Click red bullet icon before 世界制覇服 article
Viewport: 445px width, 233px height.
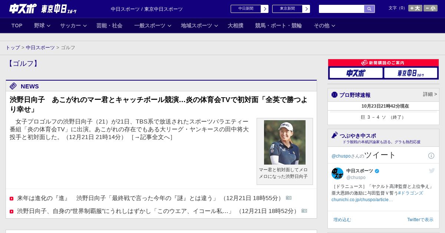tap(11, 212)
